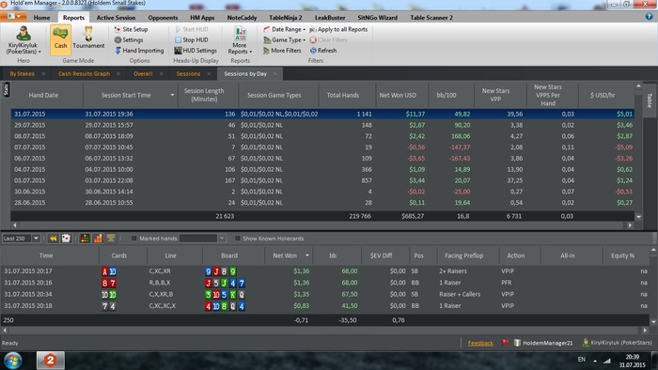Click Stop HUD
This screenshot has height=370, width=658.
click(192, 39)
